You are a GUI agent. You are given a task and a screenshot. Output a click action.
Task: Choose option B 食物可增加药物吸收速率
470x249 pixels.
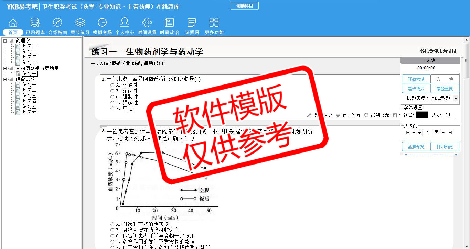[x=112, y=230]
